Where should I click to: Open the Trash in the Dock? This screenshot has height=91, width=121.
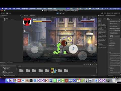pos(114,81)
